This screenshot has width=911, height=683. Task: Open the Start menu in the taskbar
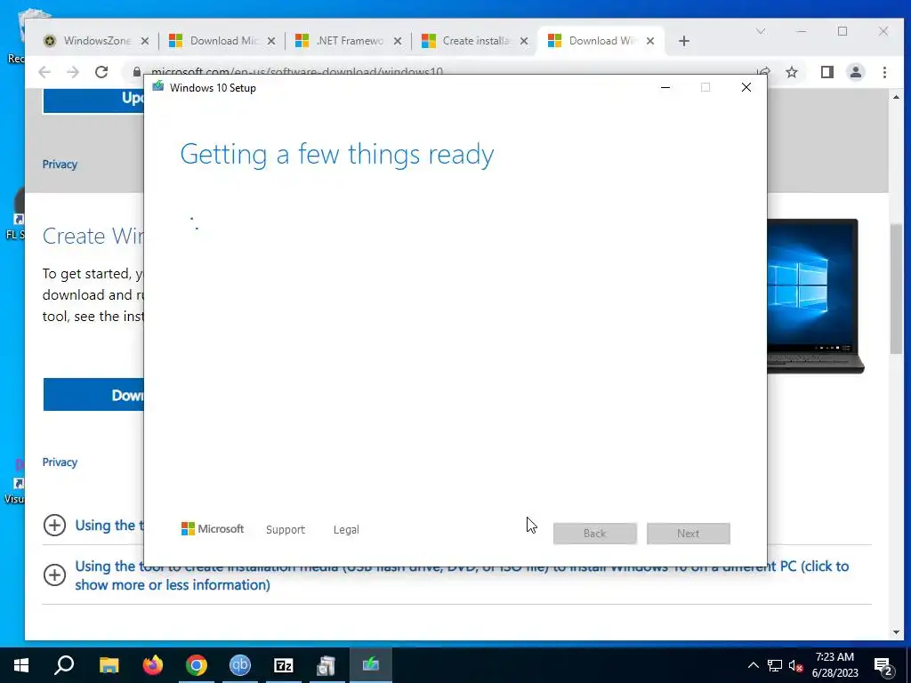coord(21,665)
